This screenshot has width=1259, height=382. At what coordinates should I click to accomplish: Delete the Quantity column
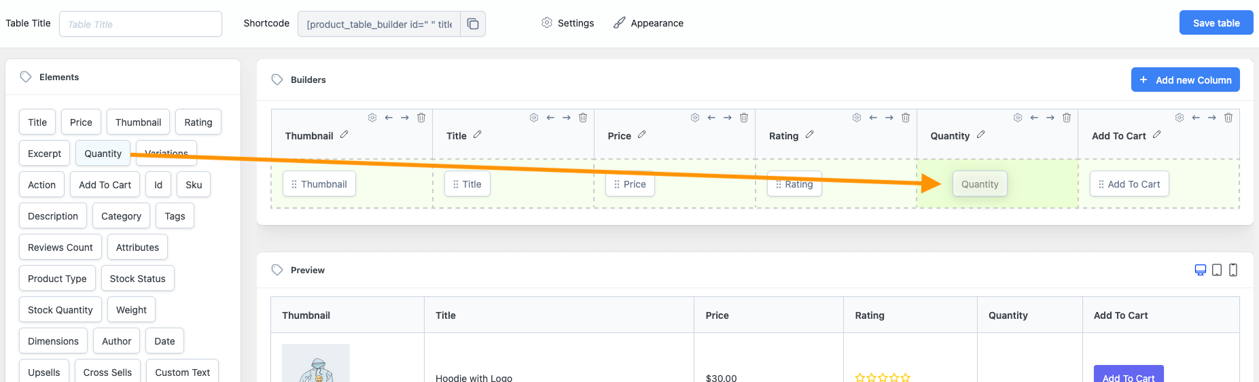coord(1067,118)
